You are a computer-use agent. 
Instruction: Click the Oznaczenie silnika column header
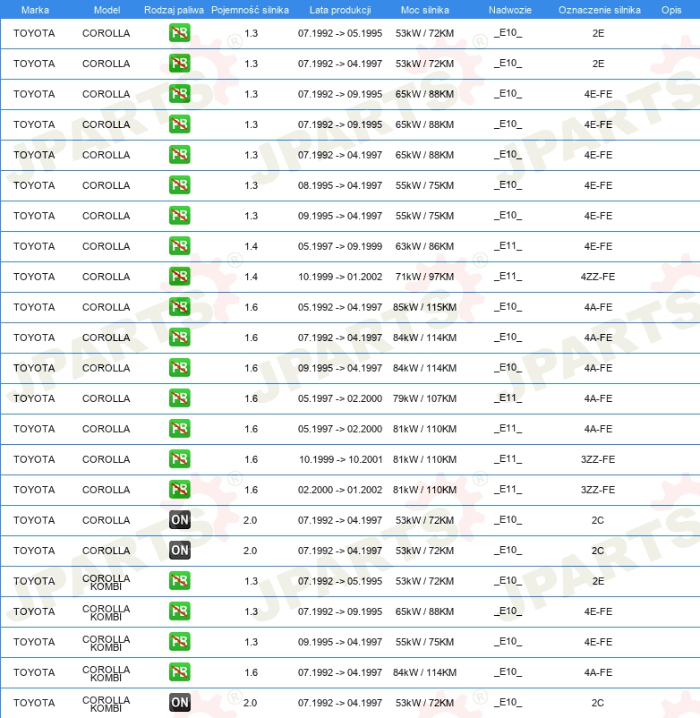[599, 10]
